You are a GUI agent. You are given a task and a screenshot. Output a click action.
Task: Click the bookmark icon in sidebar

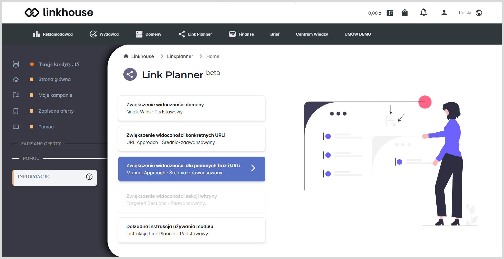(16, 111)
